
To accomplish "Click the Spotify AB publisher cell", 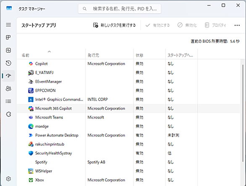I will pyautogui.click(x=96, y=162).
